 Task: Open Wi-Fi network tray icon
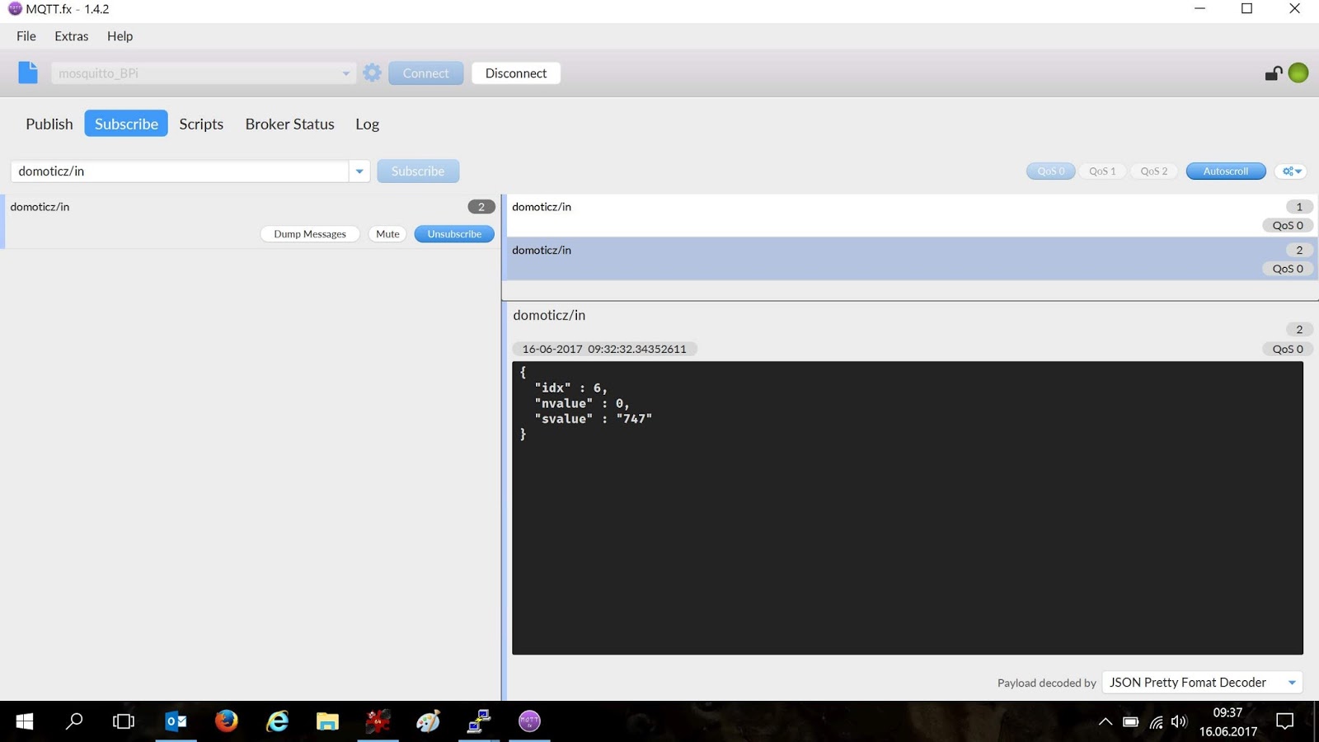1156,722
